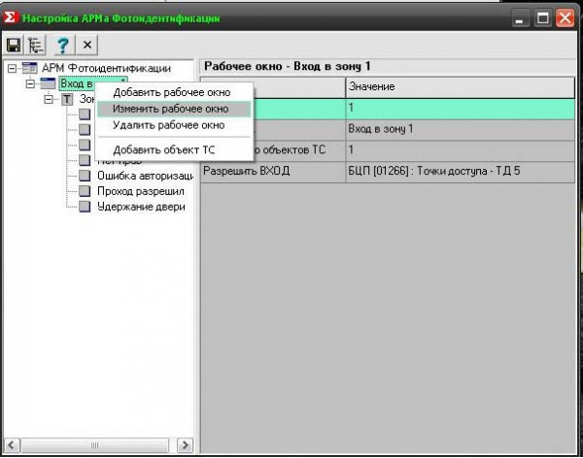Open help via the question mark icon
The height and width of the screenshot is (458, 583).
pyautogui.click(x=62, y=45)
